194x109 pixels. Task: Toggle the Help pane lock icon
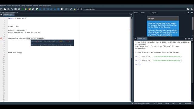tap(188, 13)
